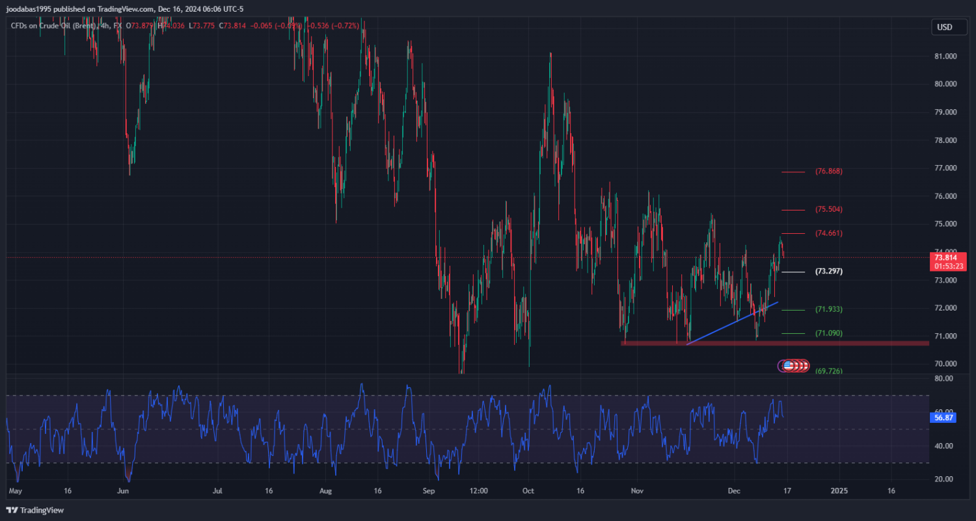Click the white (73.297) pivot label

click(829, 272)
